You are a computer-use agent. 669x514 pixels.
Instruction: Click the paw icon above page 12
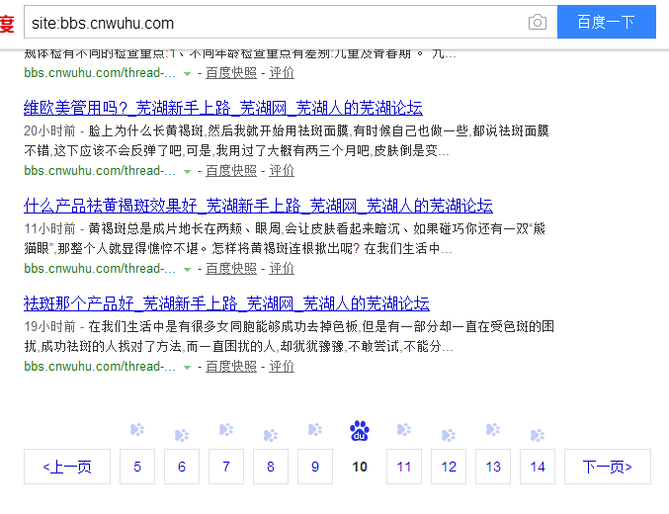point(448,435)
